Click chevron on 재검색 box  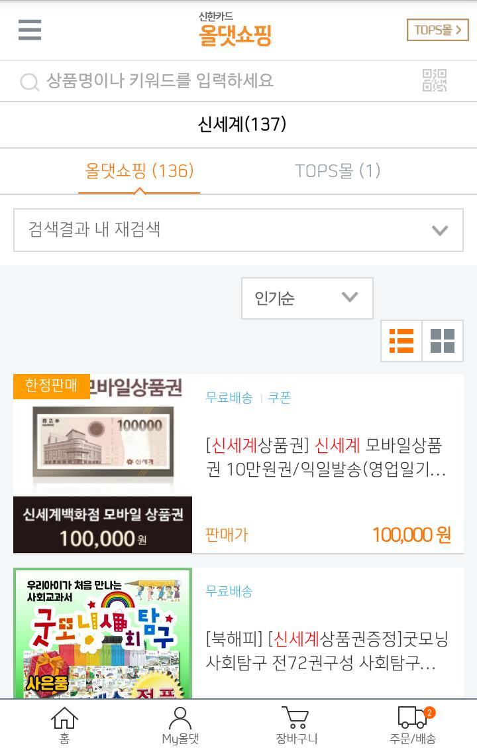point(440,230)
